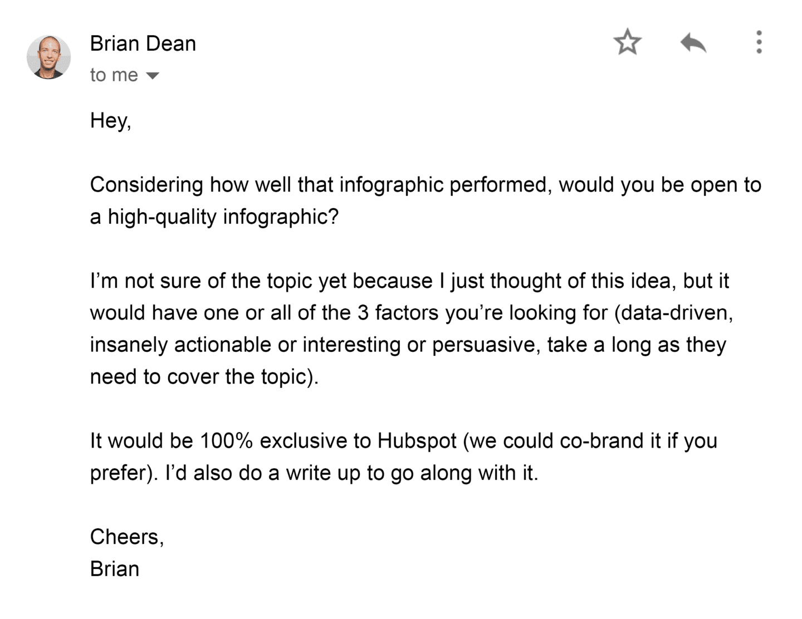Star this email from Brian Dean

[x=627, y=42]
